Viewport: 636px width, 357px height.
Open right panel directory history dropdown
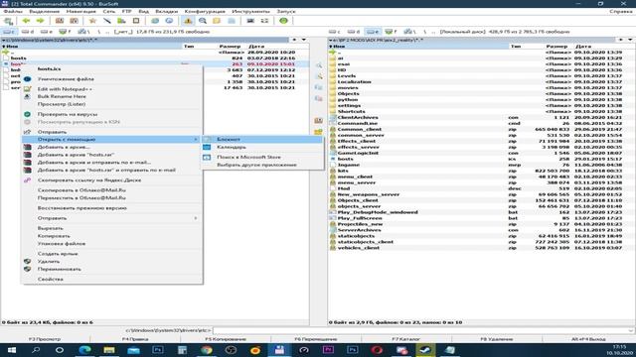[x=630, y=40]
